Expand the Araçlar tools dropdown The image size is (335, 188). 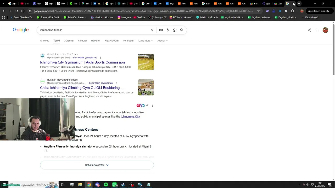point(163,41)
